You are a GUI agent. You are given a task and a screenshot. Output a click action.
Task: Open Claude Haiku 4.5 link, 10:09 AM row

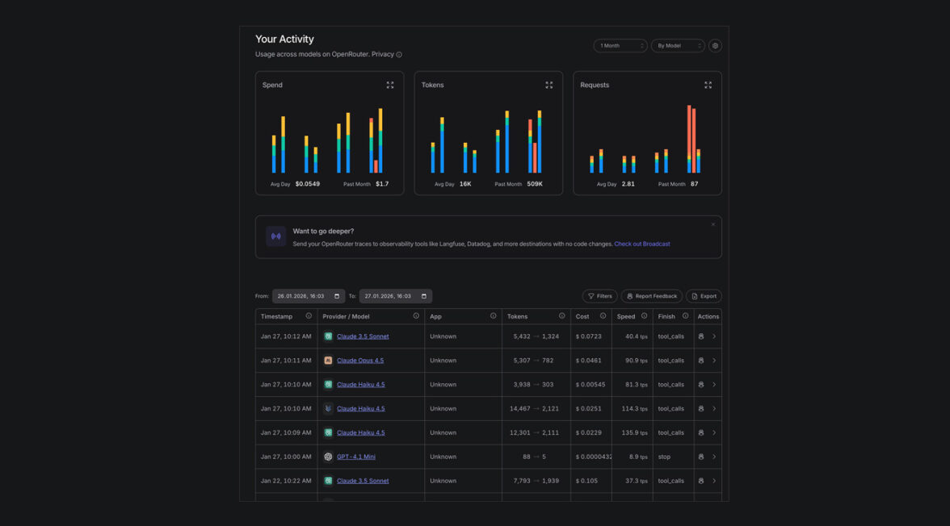(360, 432)
